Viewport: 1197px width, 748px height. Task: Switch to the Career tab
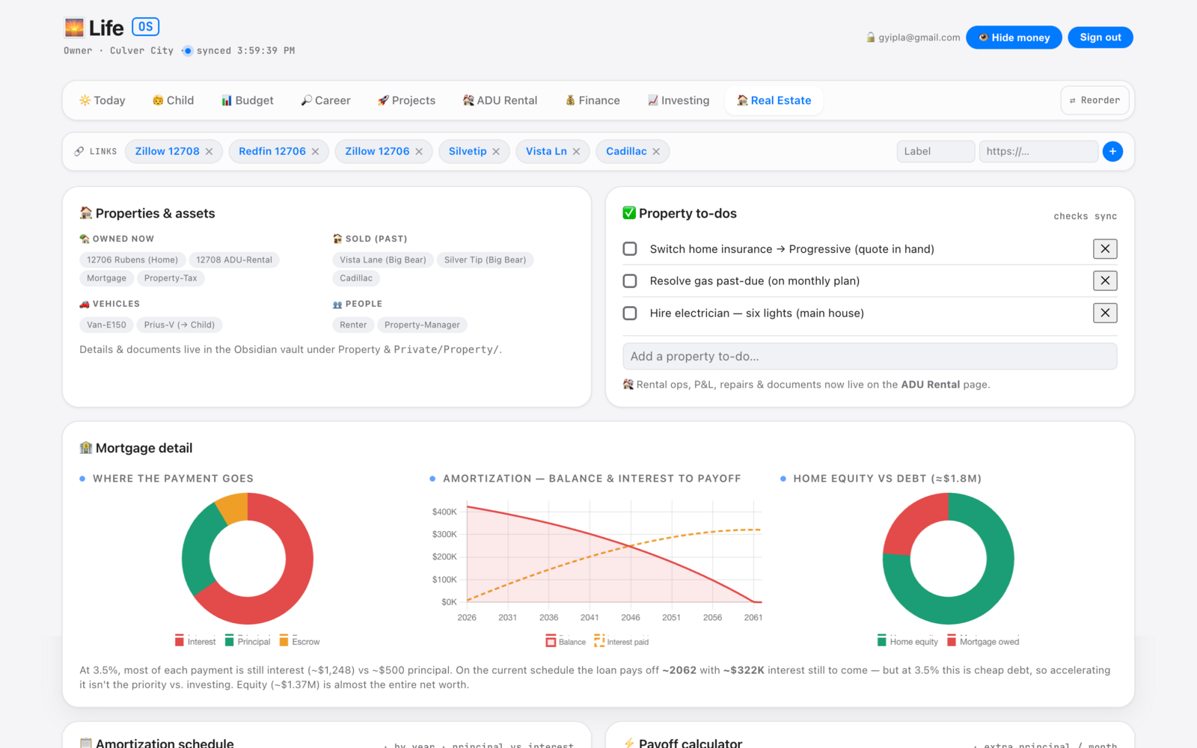(325, 100)
